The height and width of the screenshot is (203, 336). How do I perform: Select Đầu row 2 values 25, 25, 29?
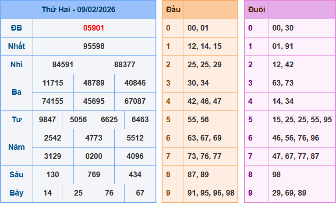coord(205,65)
